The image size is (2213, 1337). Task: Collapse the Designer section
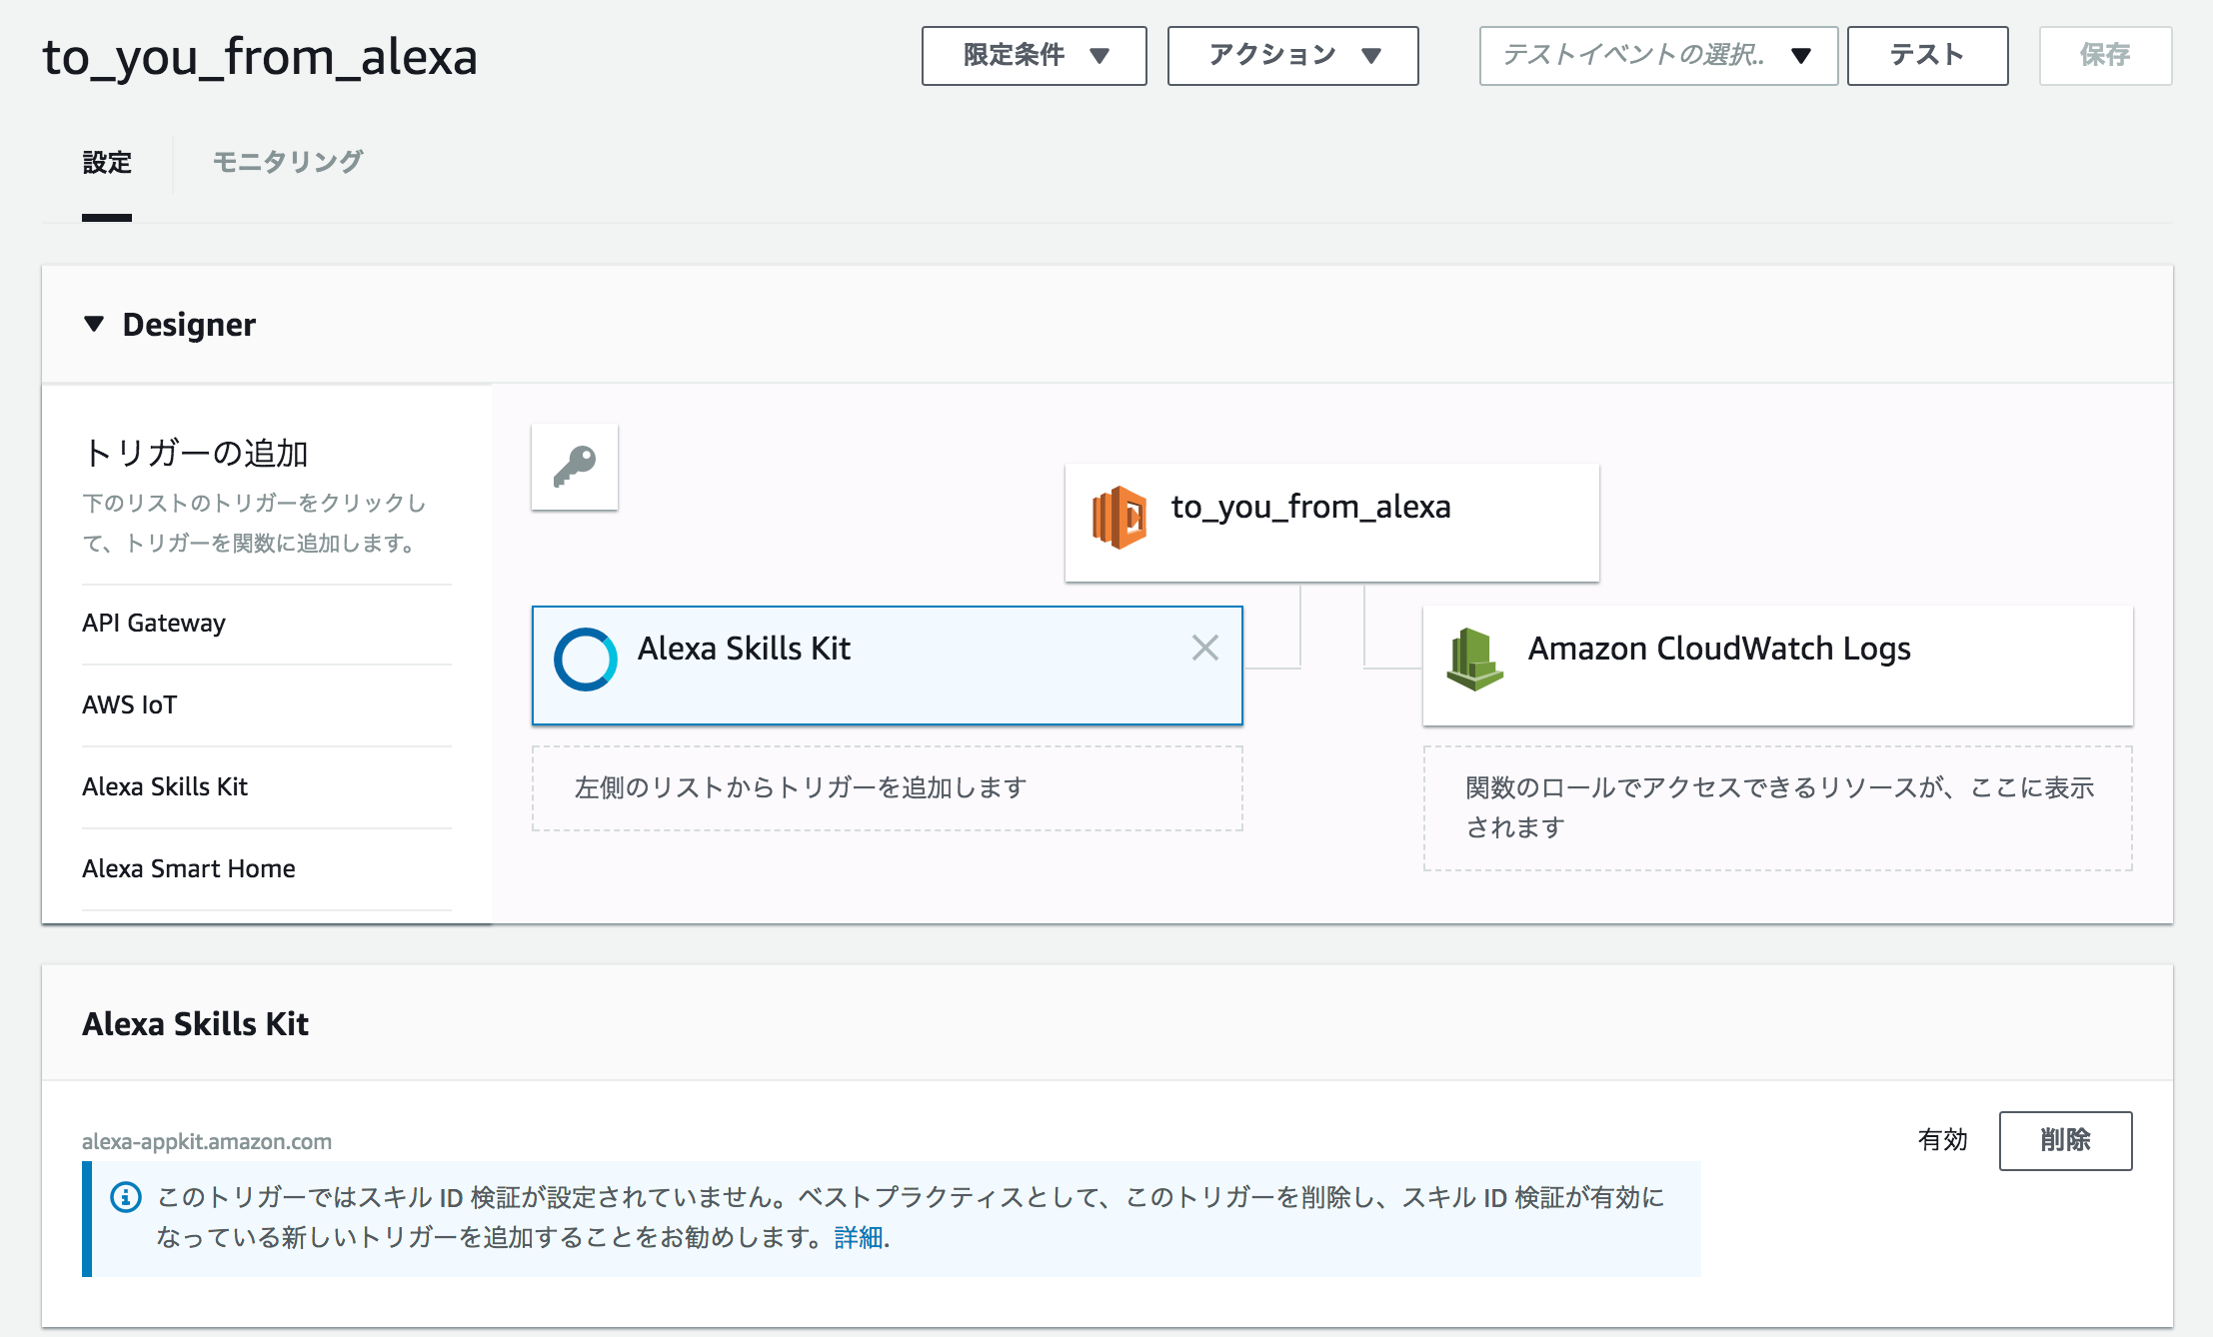tap(94, 324)
